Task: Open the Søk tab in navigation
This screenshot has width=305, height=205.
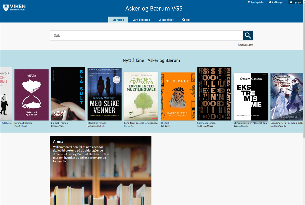Action: pos(186,20)
